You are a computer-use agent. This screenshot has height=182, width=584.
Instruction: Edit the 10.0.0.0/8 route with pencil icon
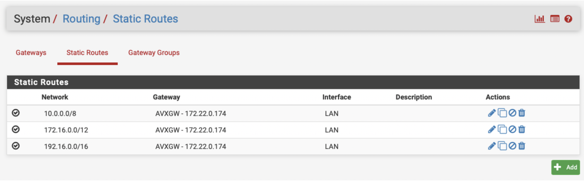coord(491,113)
